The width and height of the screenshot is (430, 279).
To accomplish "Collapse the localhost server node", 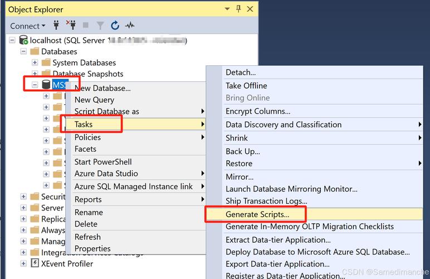I will 12,40.
